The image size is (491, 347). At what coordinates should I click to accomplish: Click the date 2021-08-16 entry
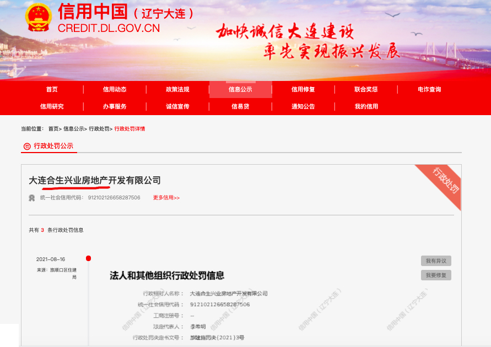51,259
